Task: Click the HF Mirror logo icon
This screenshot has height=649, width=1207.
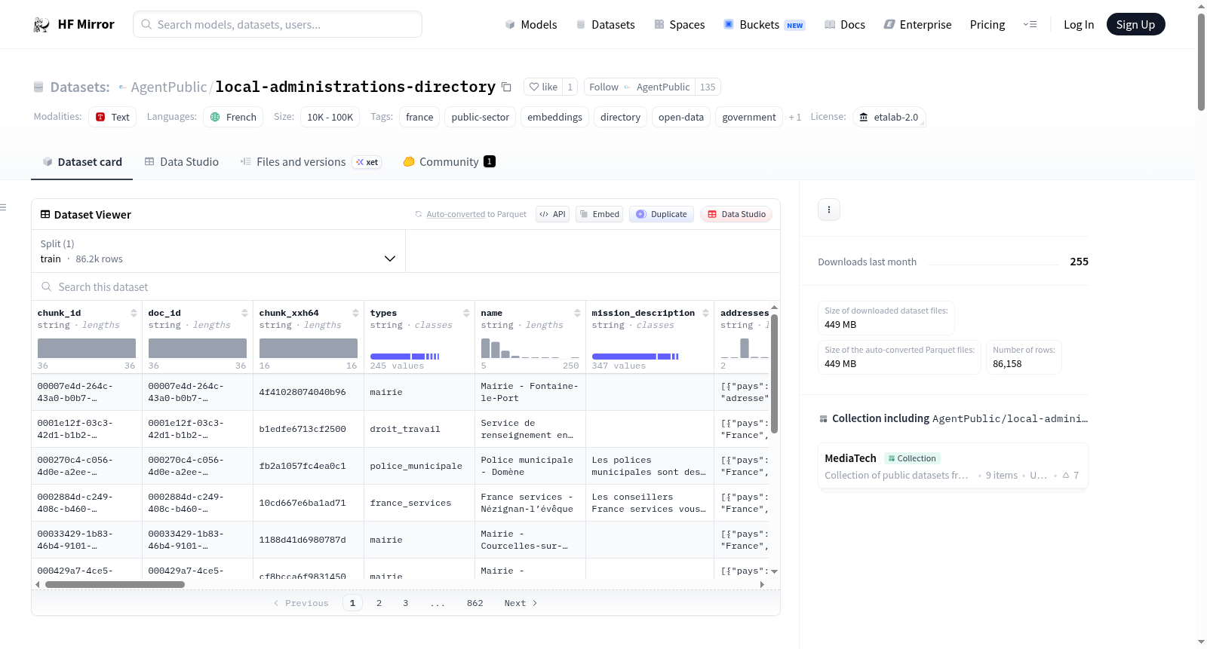Action: pyautogui.click(x=41, y=25)
